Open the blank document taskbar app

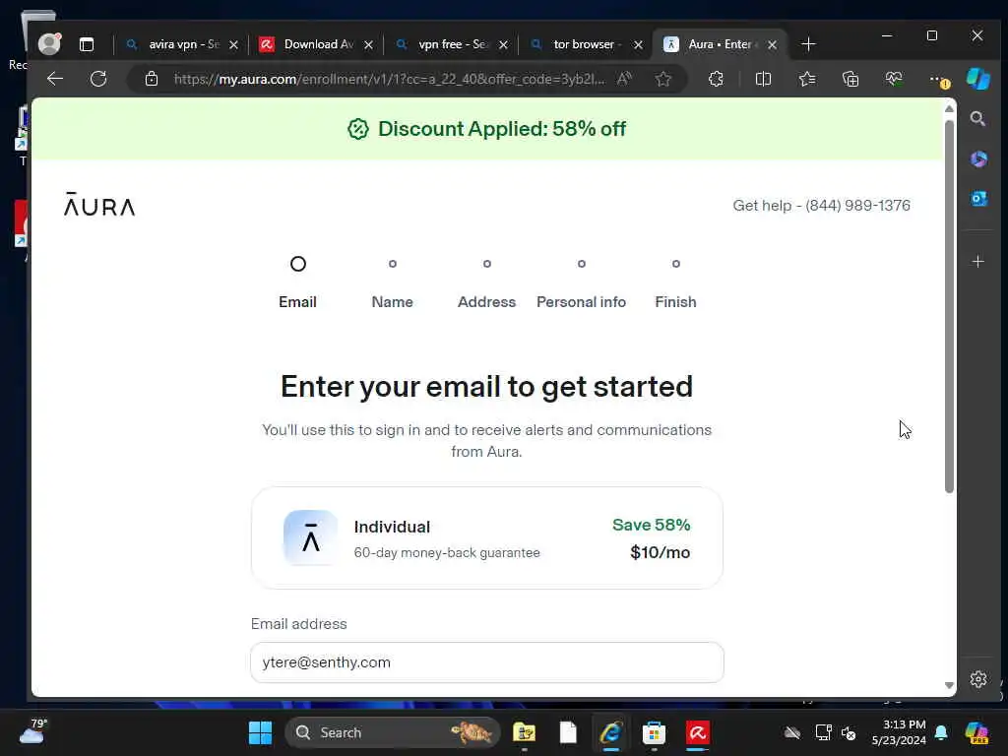tap(568, 732)
